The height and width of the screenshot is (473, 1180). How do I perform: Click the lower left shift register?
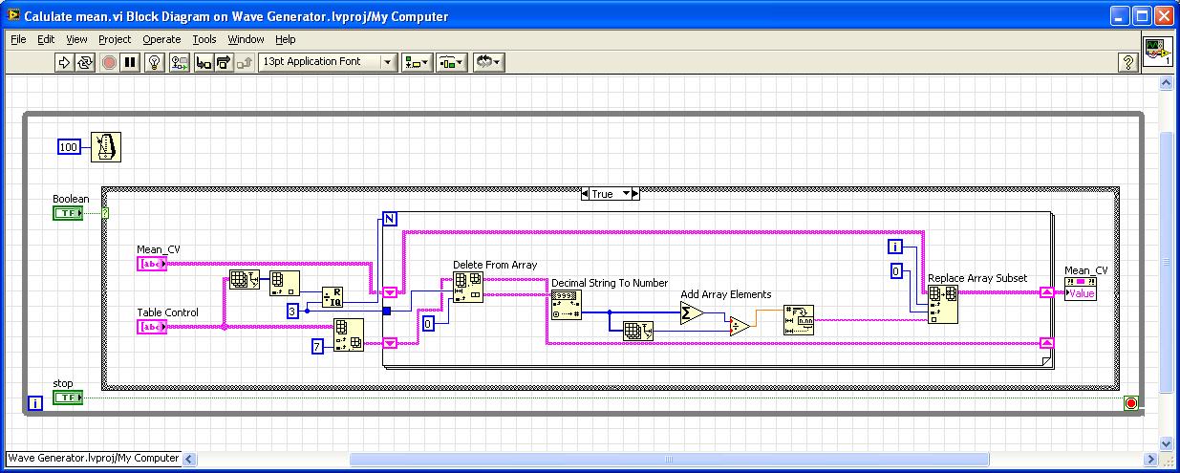click(x=390, y=342)
